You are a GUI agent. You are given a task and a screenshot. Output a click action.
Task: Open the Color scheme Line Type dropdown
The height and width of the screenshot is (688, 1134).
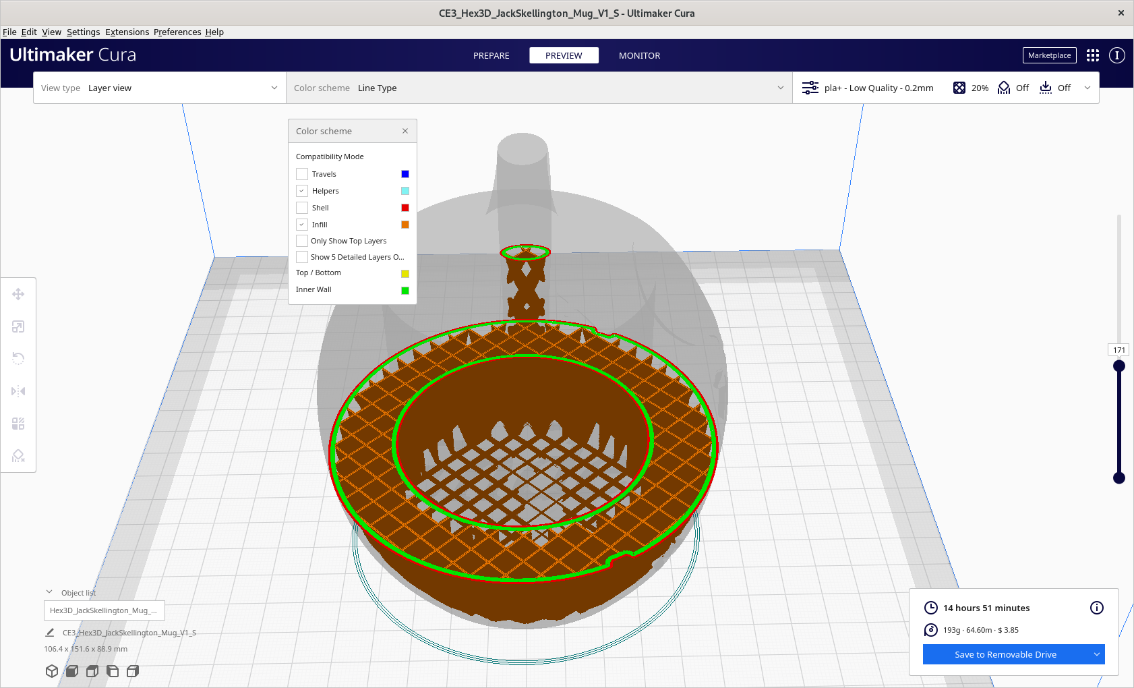pyautogui.click(x=539, y=88)
